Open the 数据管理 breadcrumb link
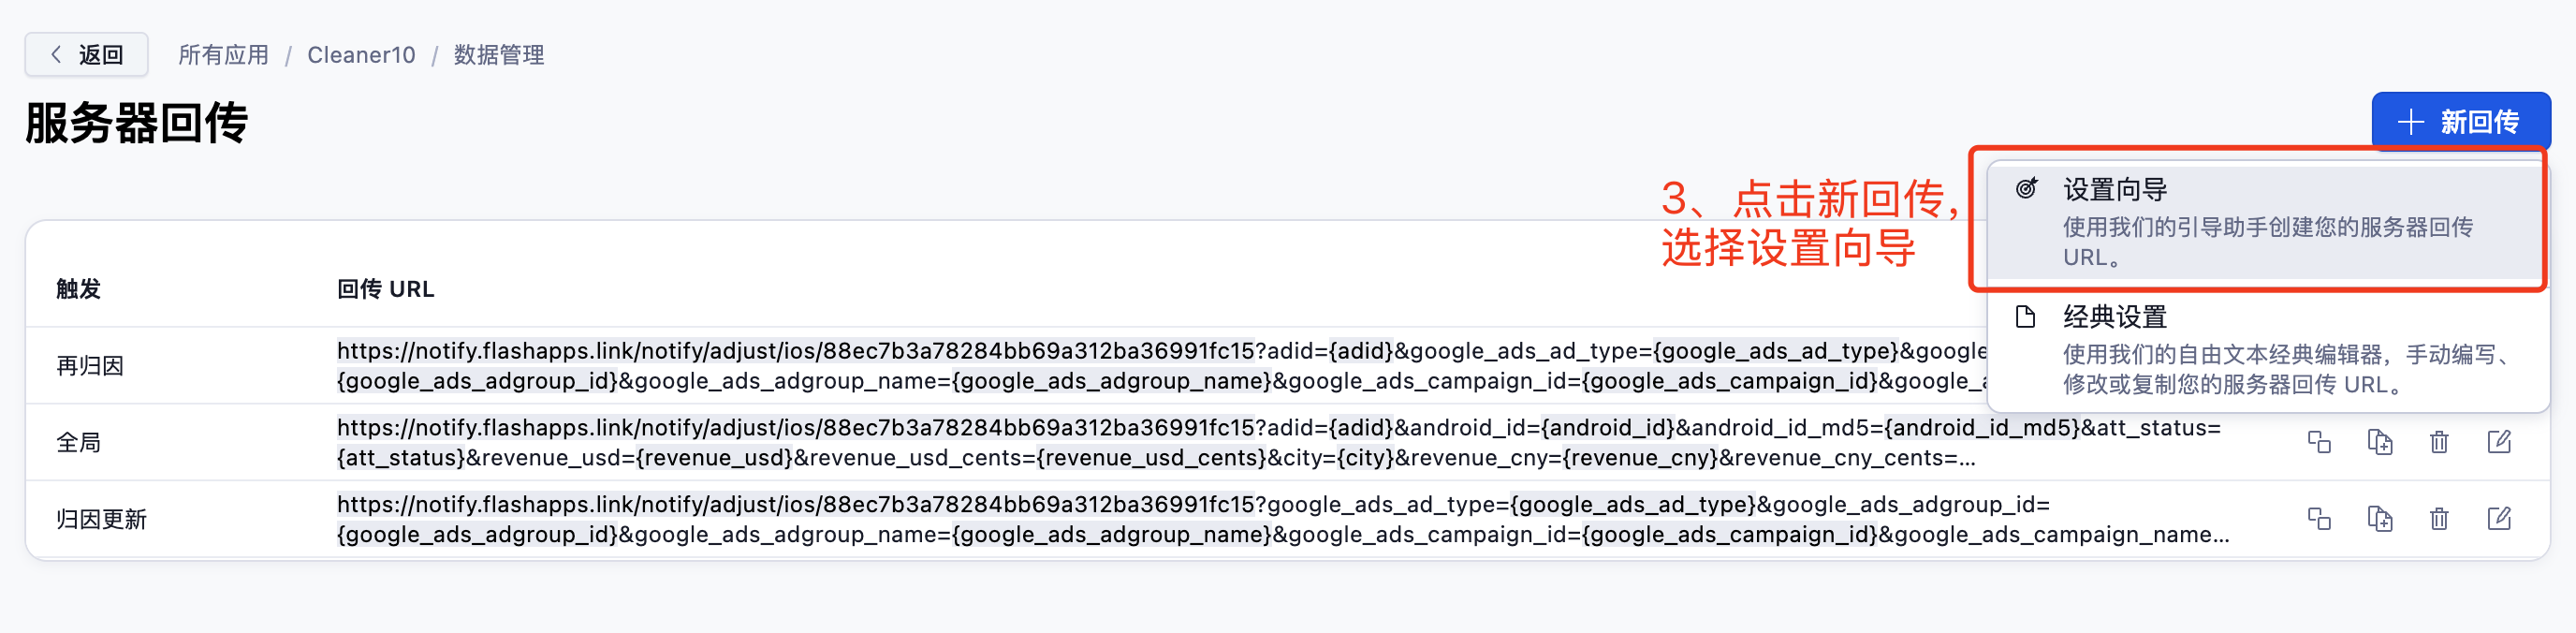This screenshot has height=633, width=2576. [x=499, y=55]
